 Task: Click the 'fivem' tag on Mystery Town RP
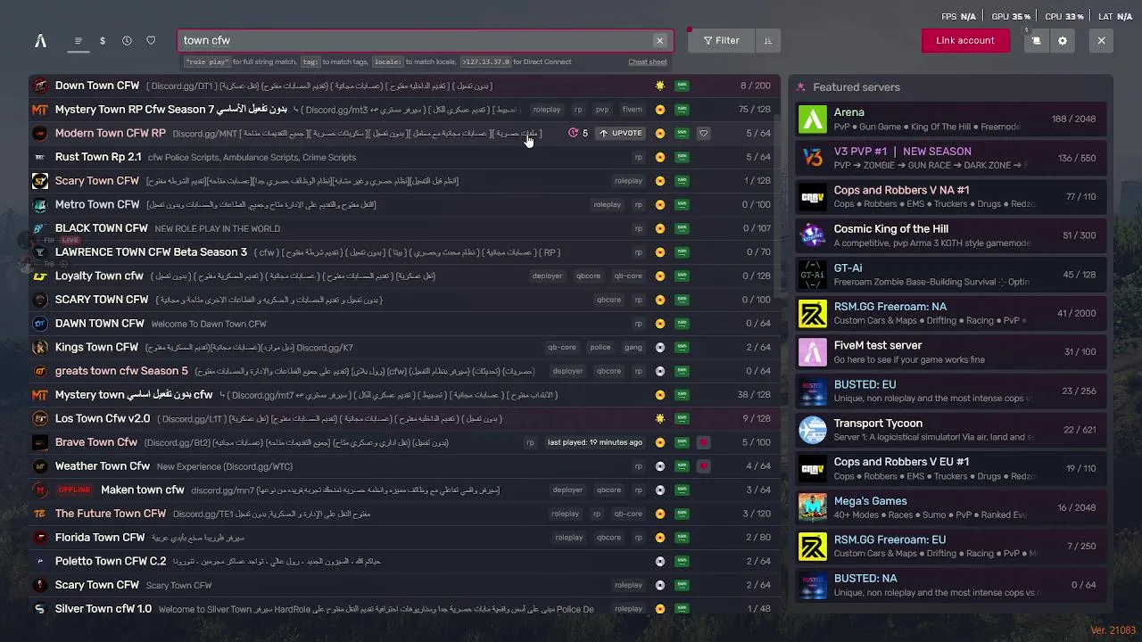click(633, 110)
